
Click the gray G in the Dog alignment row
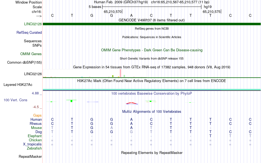pyautogui.click(x=131, y=132)
